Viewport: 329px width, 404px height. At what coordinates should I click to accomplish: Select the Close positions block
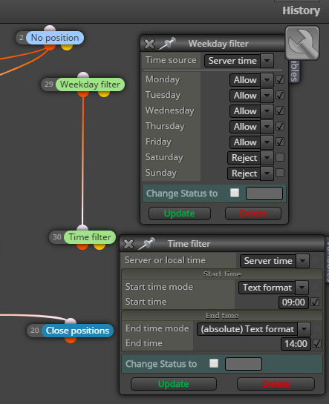pos(77,331)
